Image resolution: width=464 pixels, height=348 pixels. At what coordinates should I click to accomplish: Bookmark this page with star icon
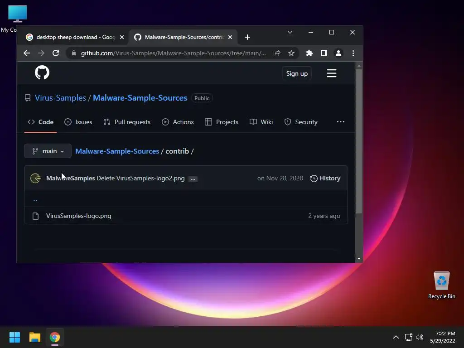tap(291, 53)
